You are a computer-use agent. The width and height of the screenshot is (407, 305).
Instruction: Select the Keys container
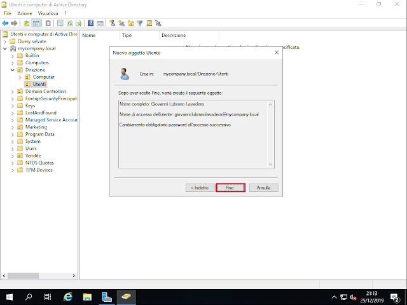[x=30, y=105]
